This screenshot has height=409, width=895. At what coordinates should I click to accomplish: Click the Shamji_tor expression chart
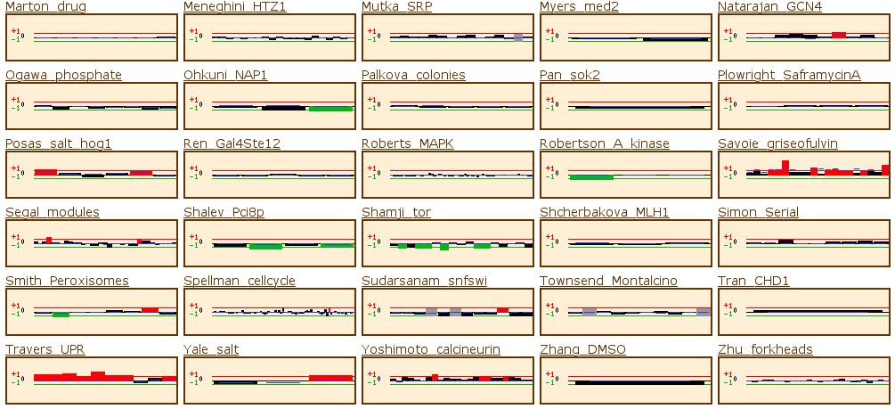[x=448, y=243]
